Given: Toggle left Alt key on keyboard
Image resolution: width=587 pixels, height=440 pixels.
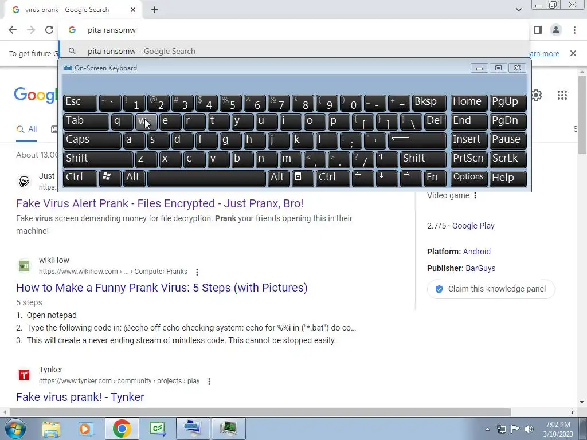Looking at the screenshot, I should point(134,178).
